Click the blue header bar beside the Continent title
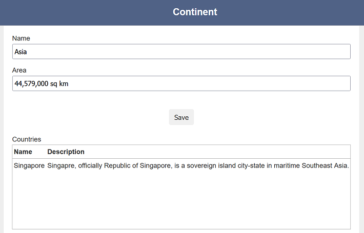Viewport: 364px width, 233px height. coord(290,12)
